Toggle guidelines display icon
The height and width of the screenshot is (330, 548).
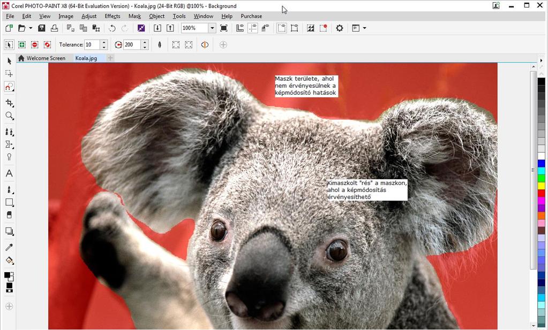pos(252,28)
